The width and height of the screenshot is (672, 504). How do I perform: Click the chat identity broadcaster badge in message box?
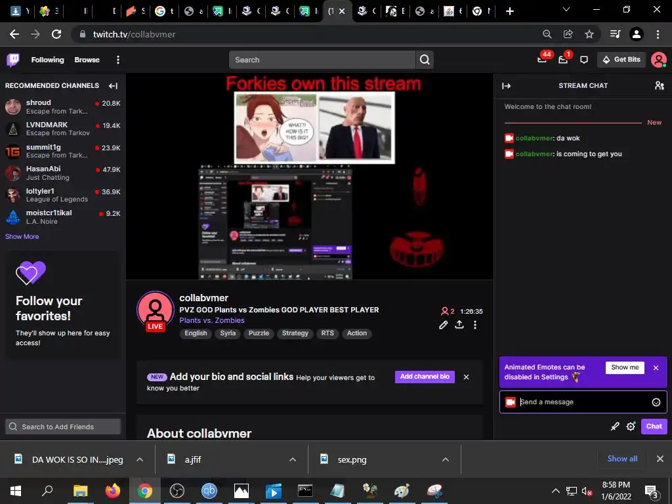[510, 402]
